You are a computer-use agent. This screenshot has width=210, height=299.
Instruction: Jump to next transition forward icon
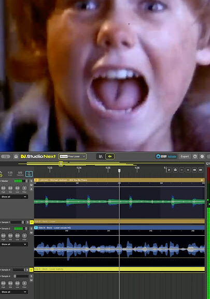201,170
